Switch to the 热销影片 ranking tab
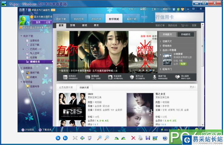Viewport: 223px width, 145px height. pos(167,34)
